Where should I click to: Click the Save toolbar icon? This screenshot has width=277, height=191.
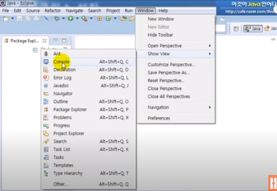point(19,18)
